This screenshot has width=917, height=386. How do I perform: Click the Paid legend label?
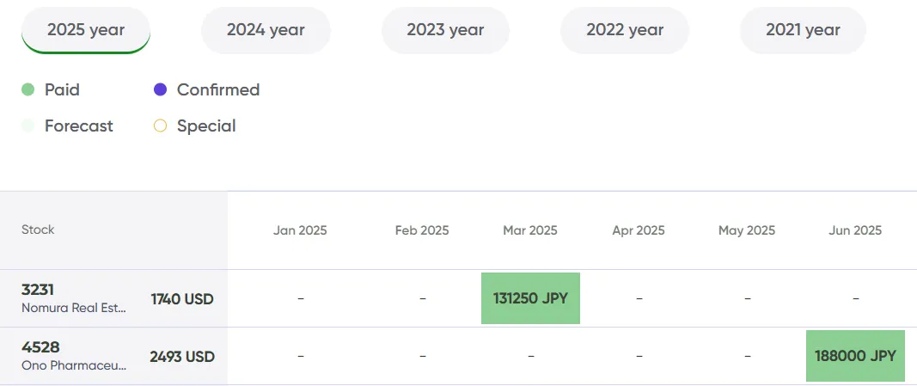tap(62, 89)
